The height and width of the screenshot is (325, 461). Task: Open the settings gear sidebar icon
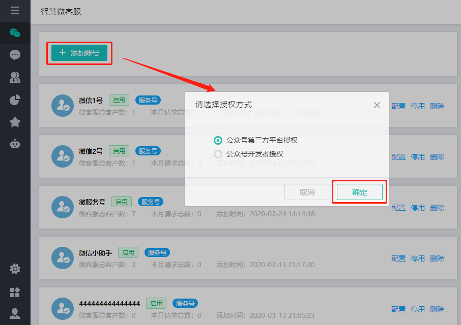pos(15,269)
